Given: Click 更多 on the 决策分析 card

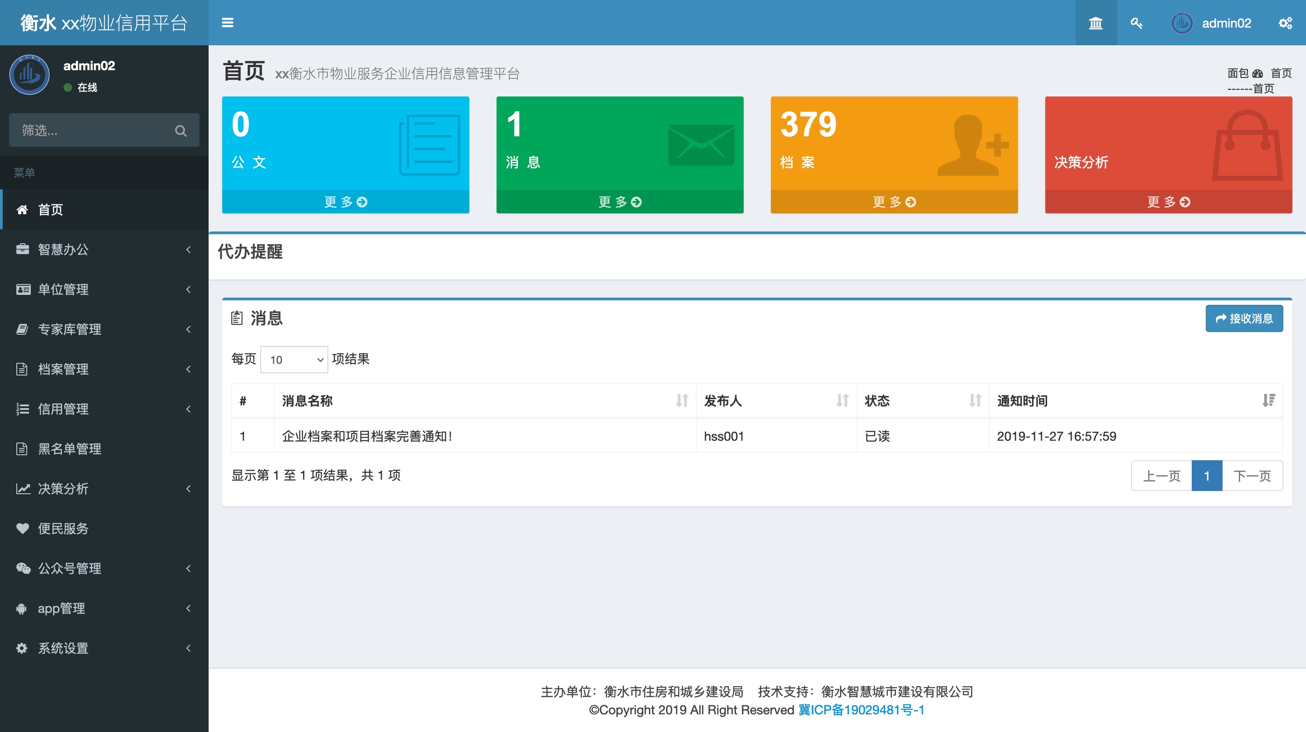Looking at the screenshot, I should [x=1169, y=202].
